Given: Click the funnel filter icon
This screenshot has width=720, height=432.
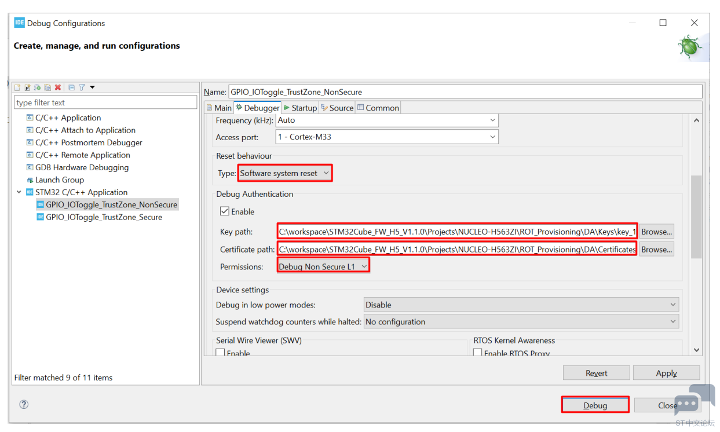Looking at the screenshot, I should point(82,87).
